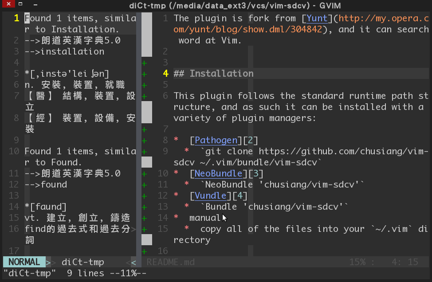Toggle the diff sign next to 'Vundle'
This screenshot has height=282, width=432.
pos(144,196)
